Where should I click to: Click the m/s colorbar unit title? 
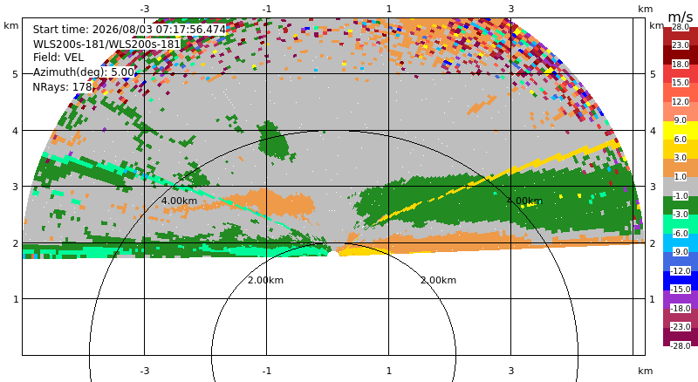click(681, 17)
